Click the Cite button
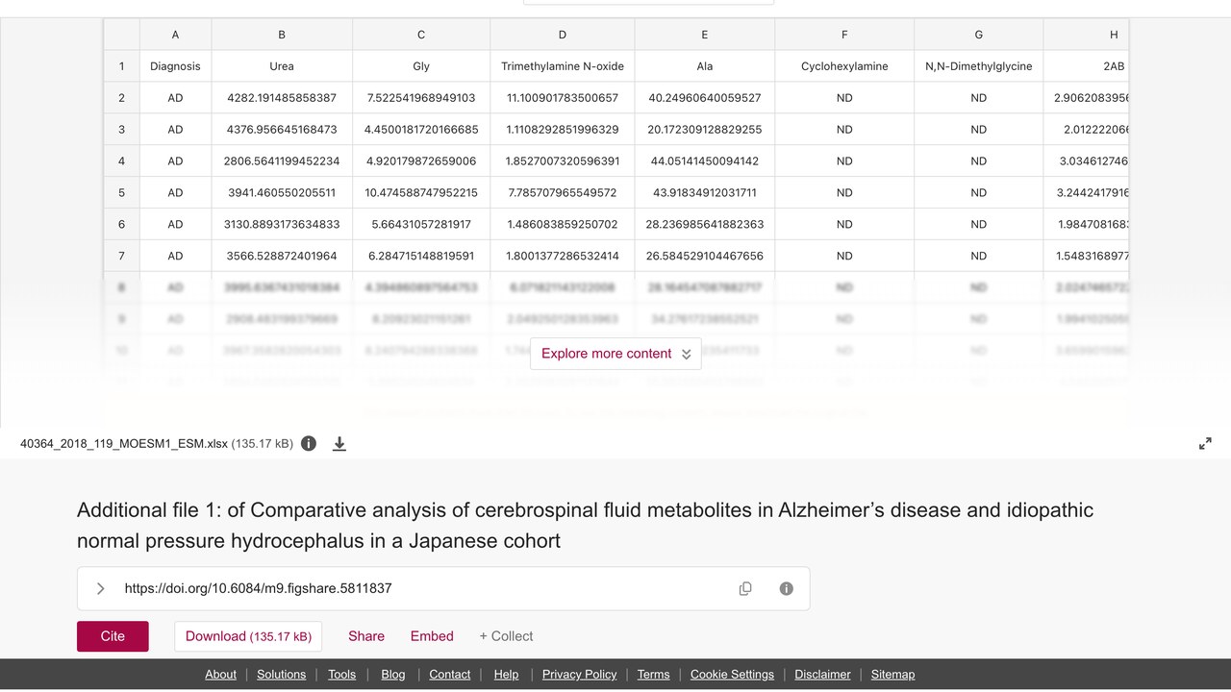This screenshot has width=1231, height=692. 113,636
